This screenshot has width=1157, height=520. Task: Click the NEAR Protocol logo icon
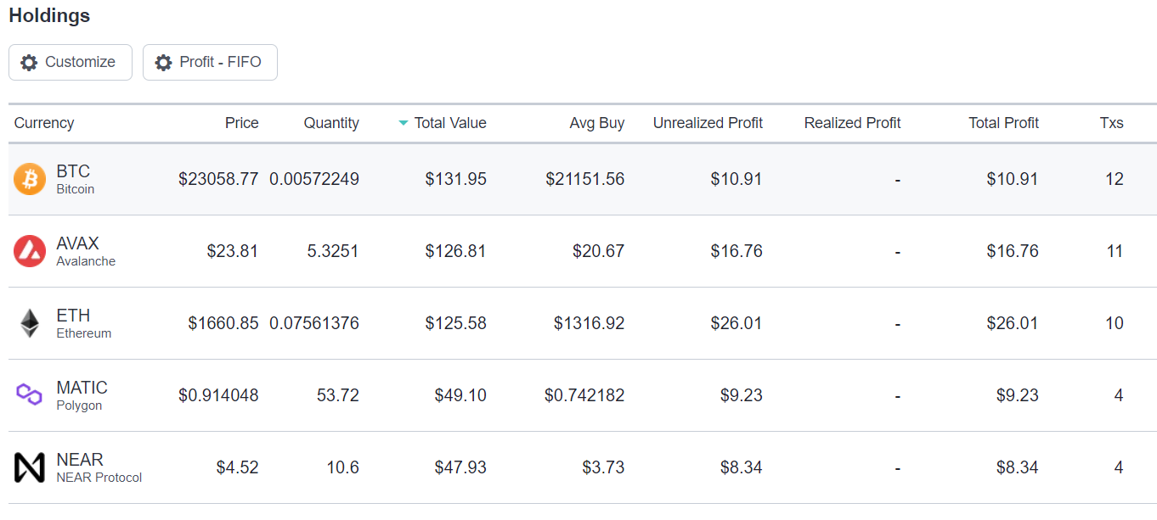(30, 467)
